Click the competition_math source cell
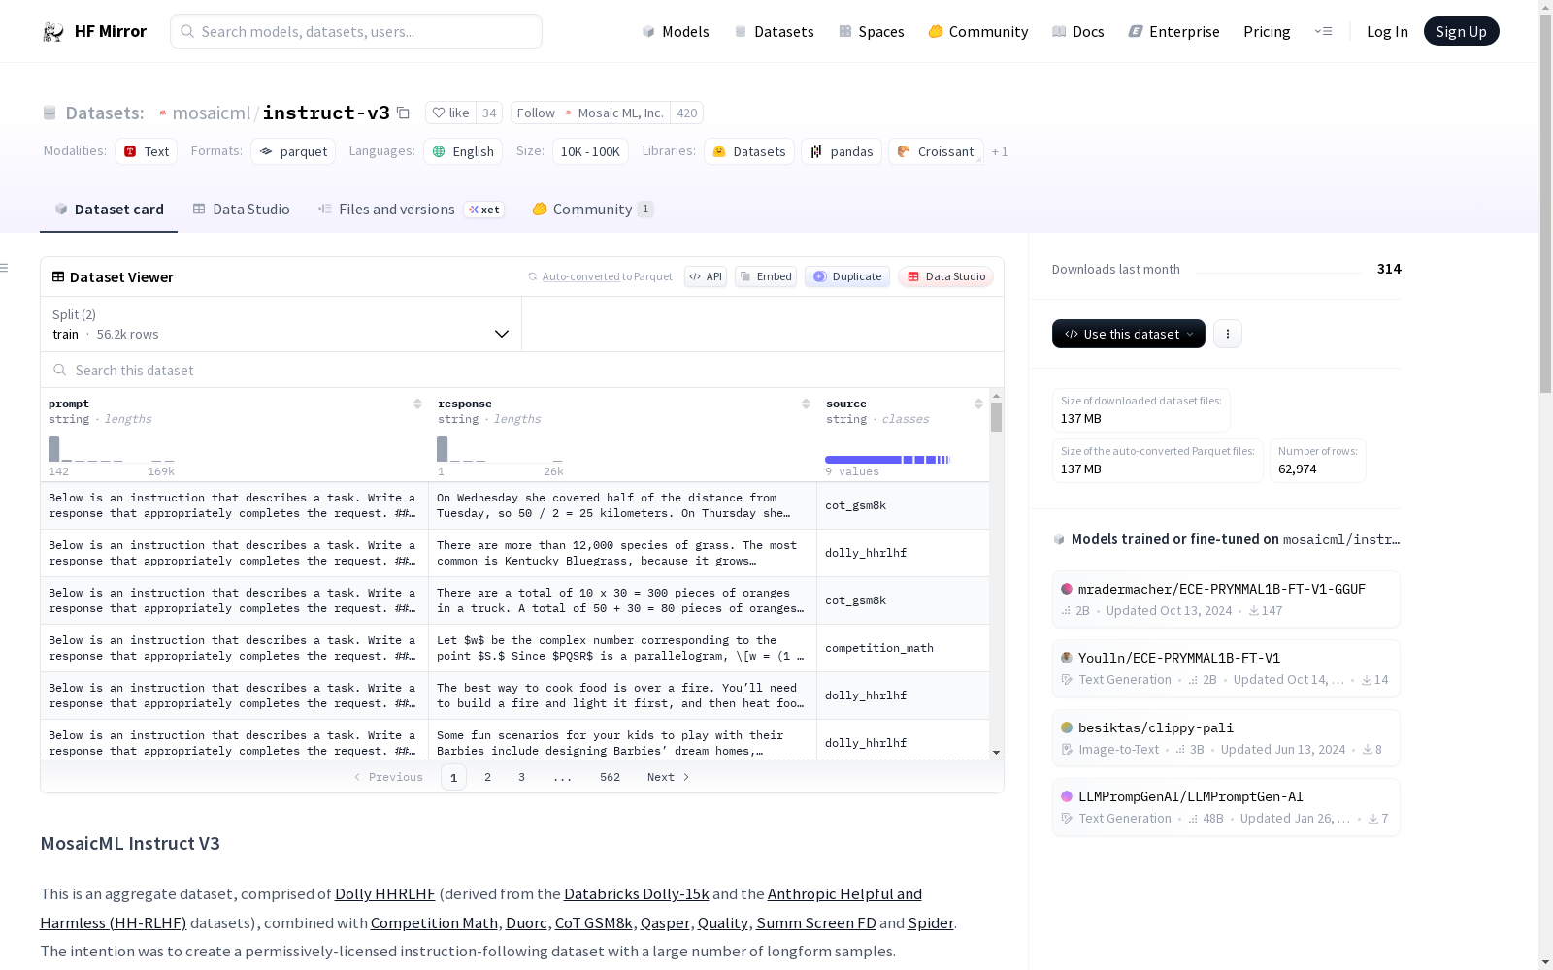 [903, 648]
